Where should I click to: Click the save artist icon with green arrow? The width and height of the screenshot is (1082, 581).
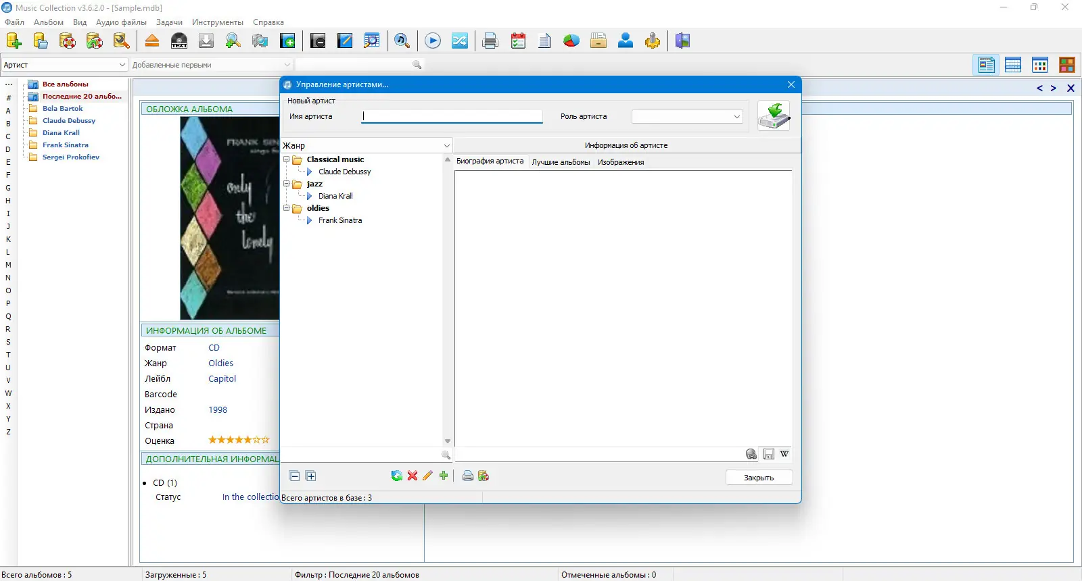774,116
